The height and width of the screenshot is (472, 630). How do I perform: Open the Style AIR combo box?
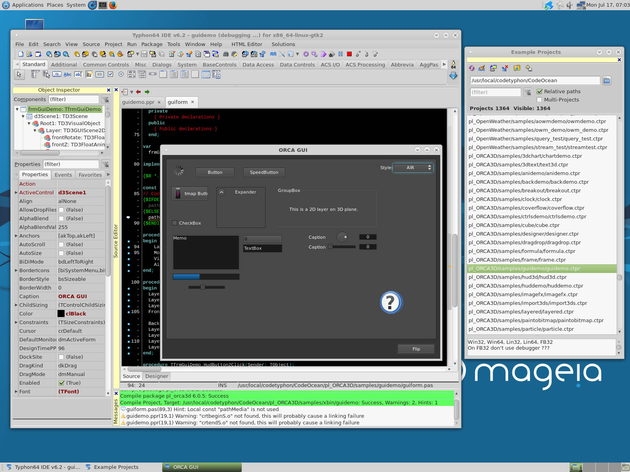[413, 168]
